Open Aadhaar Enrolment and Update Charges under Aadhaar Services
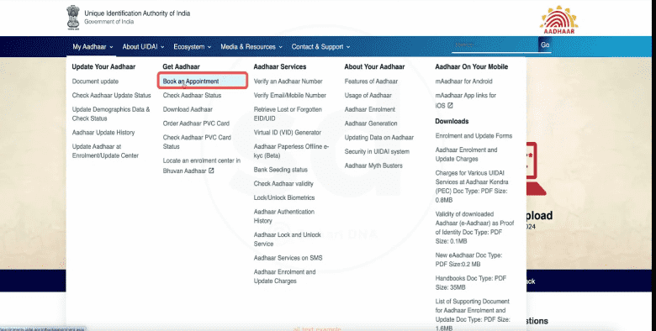Image resolution: width=656 pixels, height=331 pixels. (284, 276)
